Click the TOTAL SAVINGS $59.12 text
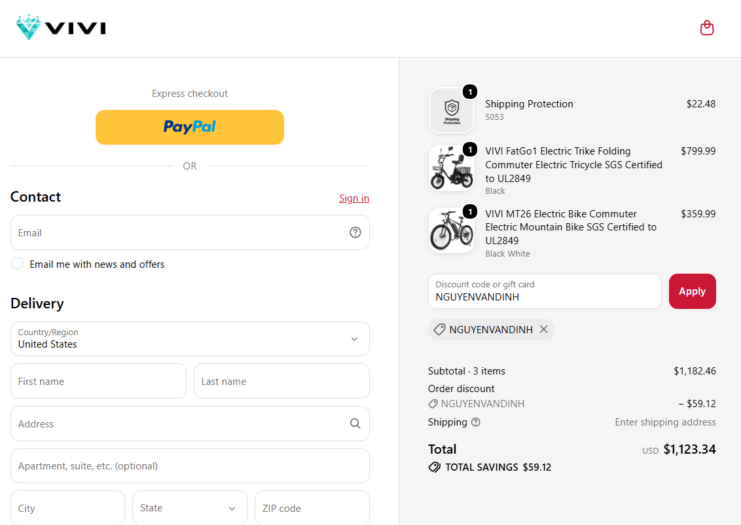 pos(498,467)
